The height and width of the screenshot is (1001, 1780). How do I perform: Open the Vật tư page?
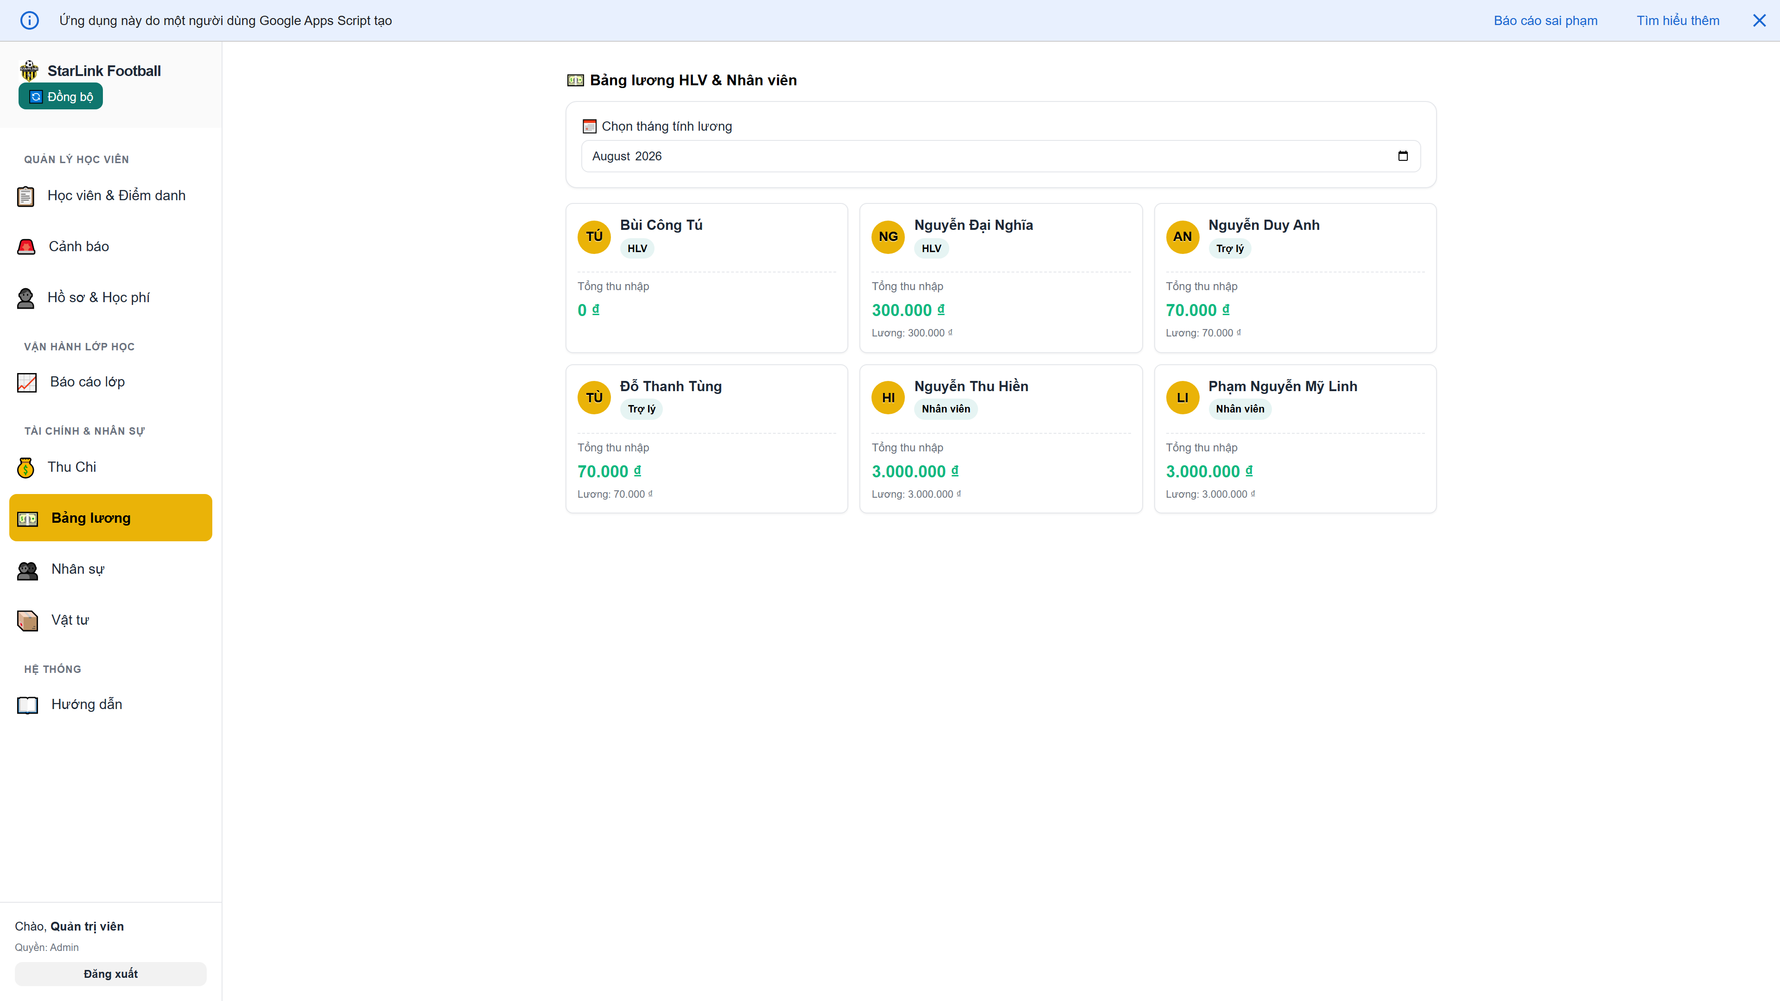[x=111, y=620]
